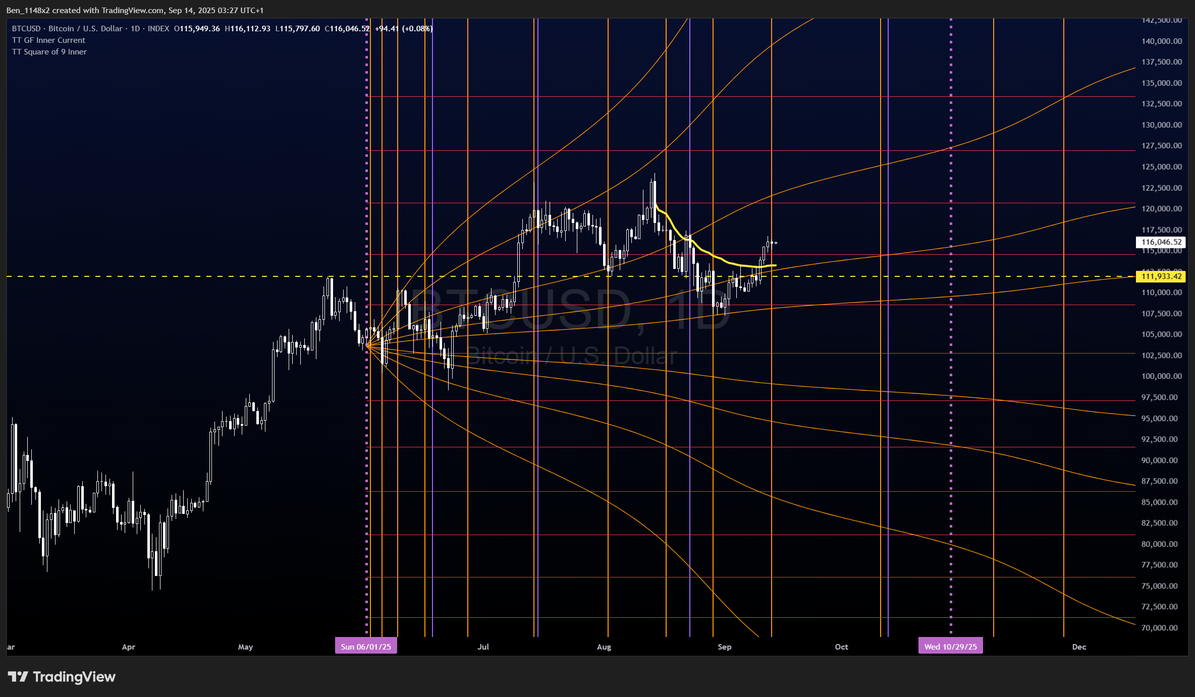Click the 1D interval in the chart header
This screenshot has width=1195, height=697.
click(135, 29)
